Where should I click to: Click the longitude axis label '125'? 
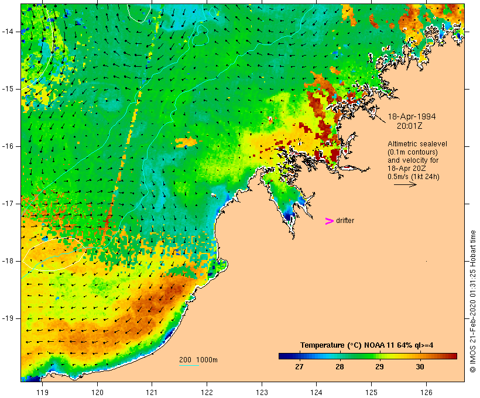(x=372, y=392)
